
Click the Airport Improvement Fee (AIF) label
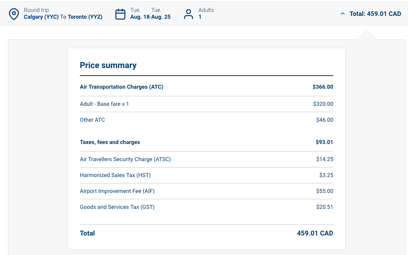pyautogui.click(x=117, y=191)
